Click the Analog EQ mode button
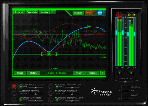148x106 pixels. pyautogui.click(x=44, y=12)
